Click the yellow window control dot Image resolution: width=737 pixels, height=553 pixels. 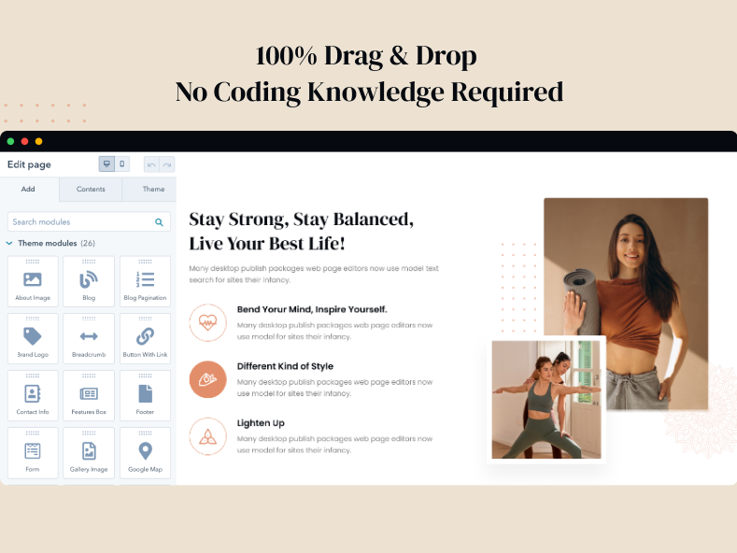[x=39, y=142]
